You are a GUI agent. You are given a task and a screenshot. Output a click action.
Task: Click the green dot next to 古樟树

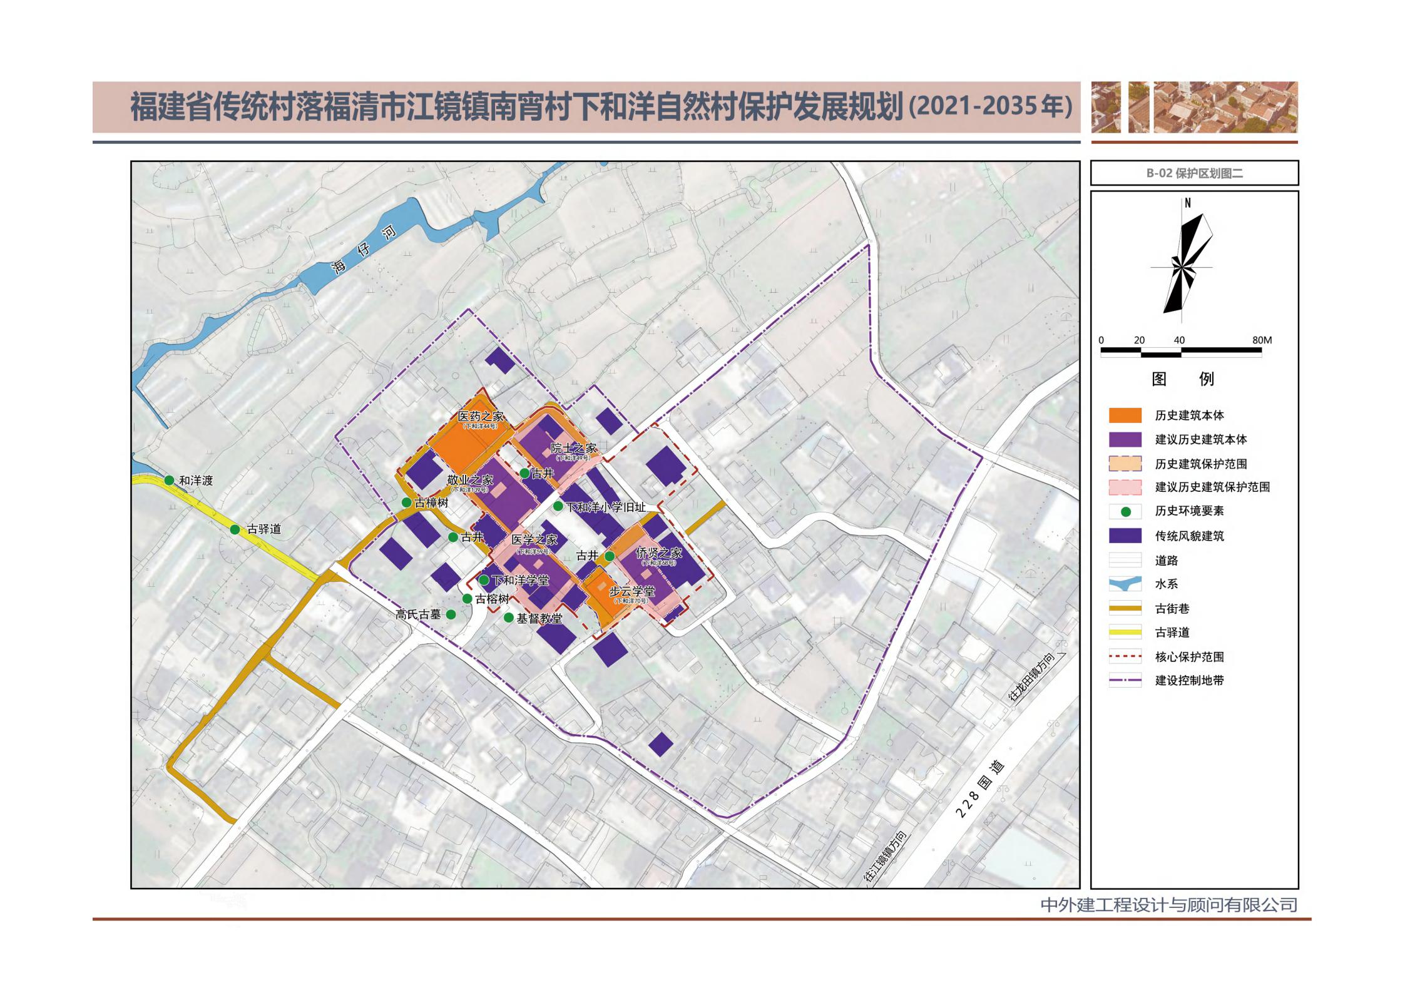coord(406,502)
